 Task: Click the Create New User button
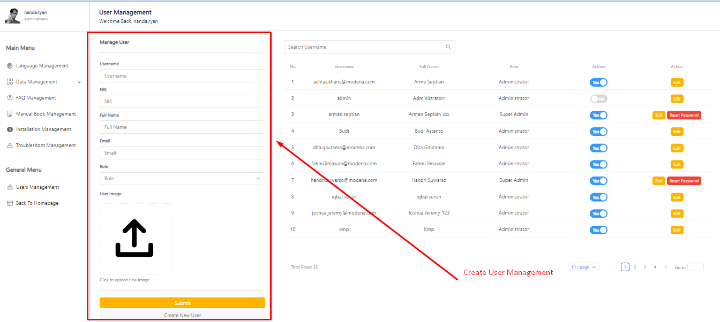pyautogui.click(x=182, y=315)
